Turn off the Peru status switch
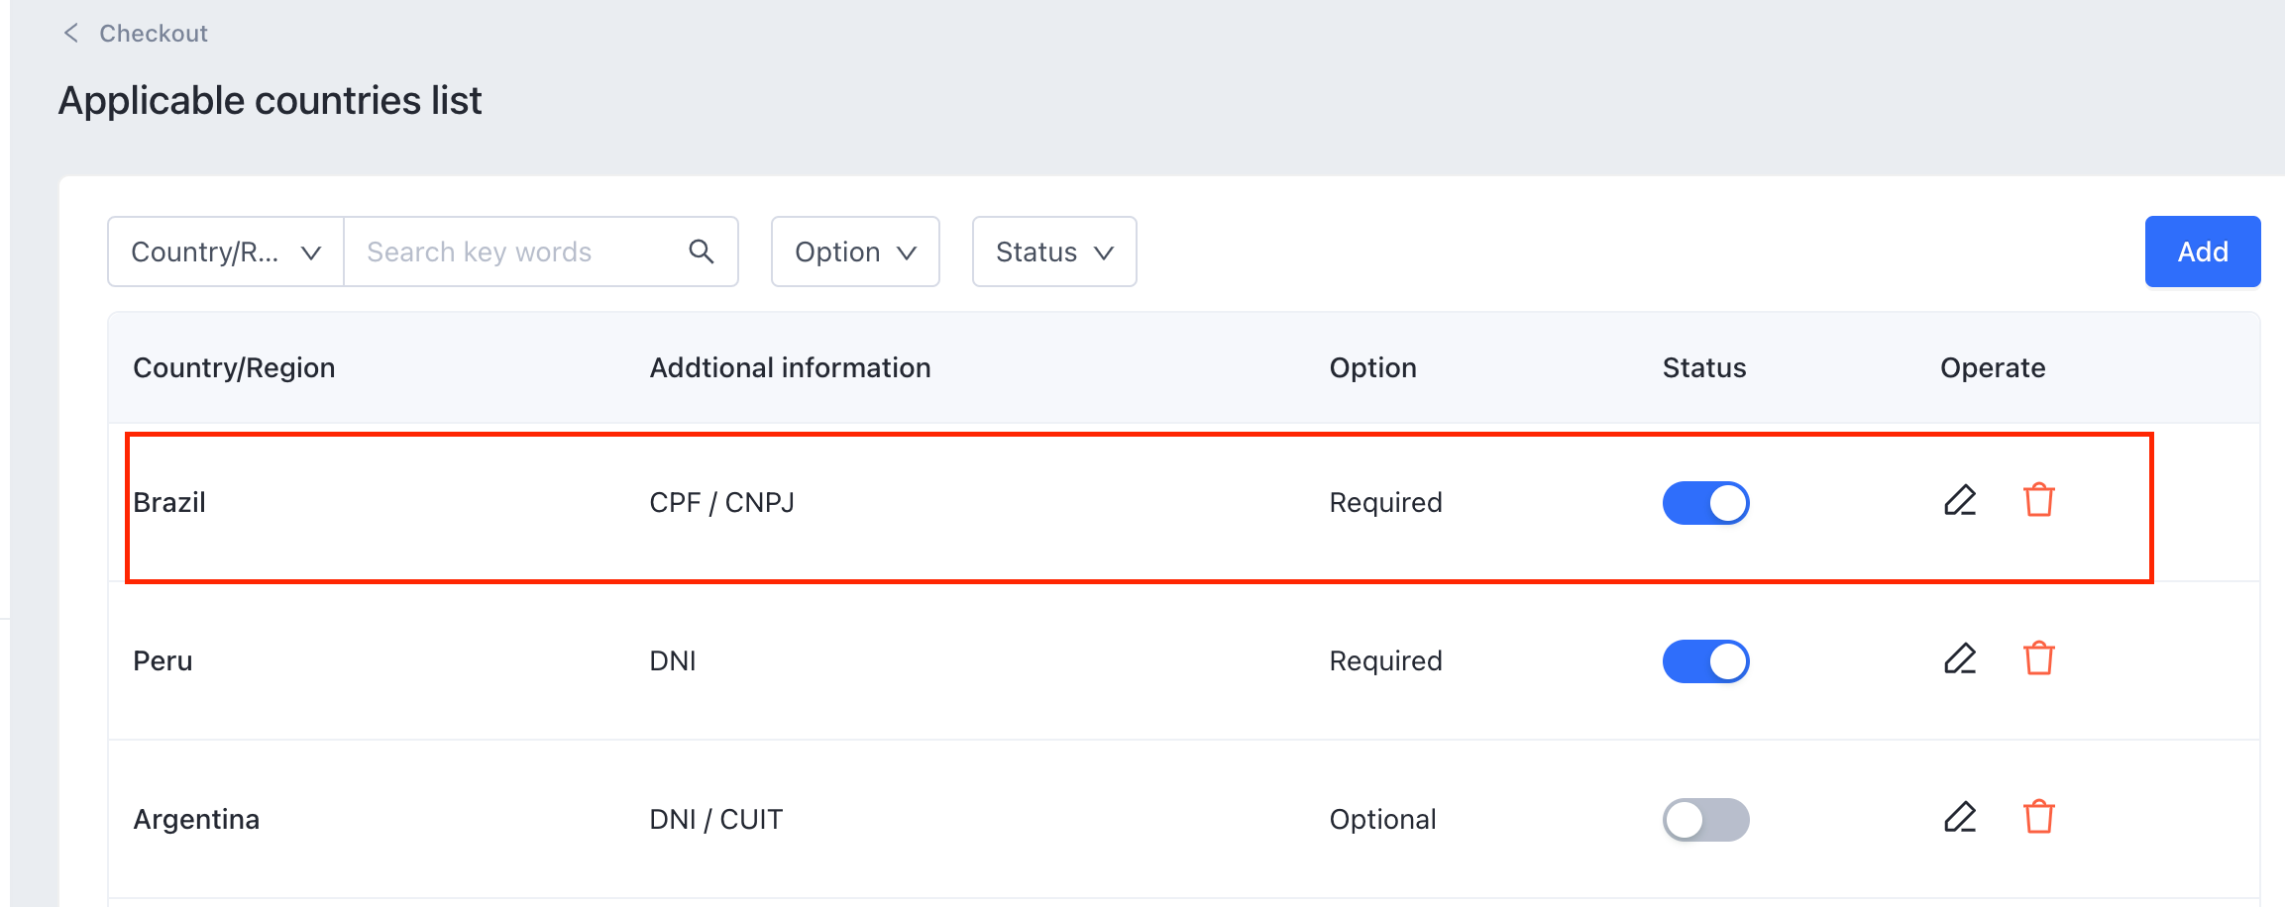This screenshot has width=2285, height=907. 1705,661
